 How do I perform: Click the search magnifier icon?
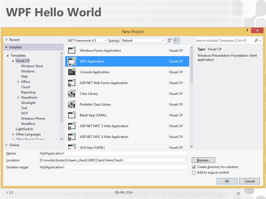click(x=256, y=40)
